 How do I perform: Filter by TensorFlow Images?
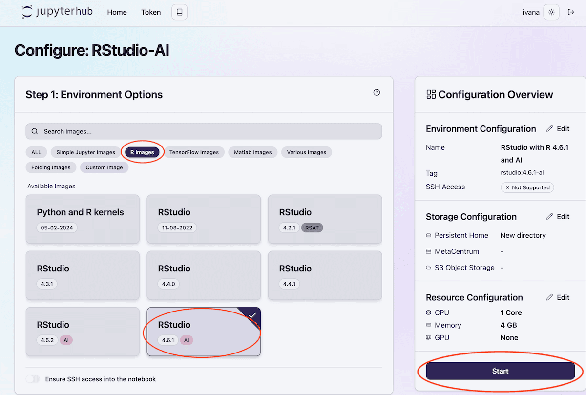(194, 152)
